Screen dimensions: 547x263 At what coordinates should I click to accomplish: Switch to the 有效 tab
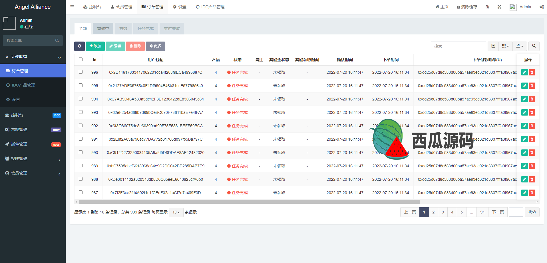(123, 28)
